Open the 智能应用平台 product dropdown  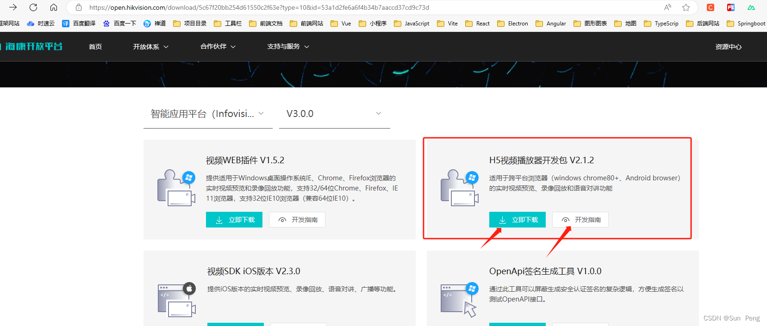point(208,114)
